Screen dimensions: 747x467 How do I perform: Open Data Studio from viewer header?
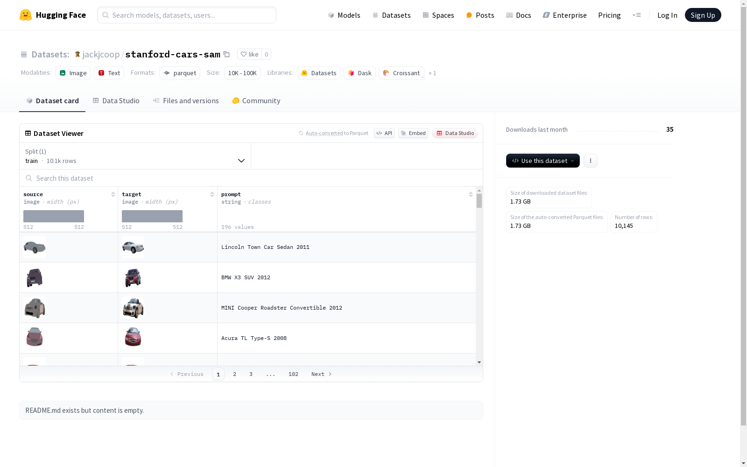(x=455, y=133)
